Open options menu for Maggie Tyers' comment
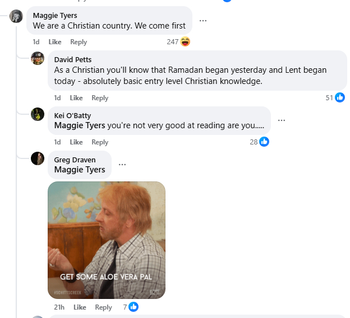 pos(203,21)
